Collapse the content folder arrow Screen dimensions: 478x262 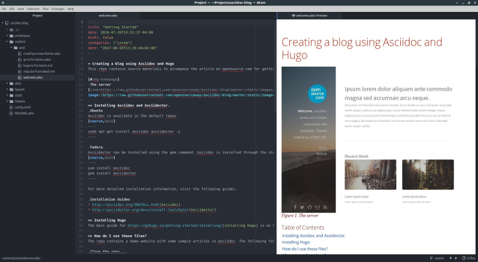pos(7,41)
